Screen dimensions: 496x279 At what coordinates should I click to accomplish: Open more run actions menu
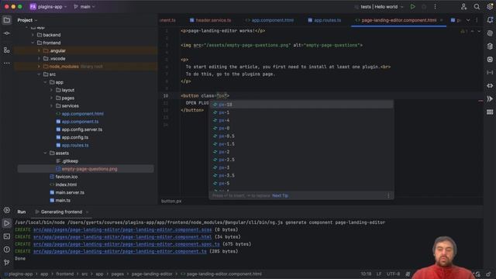[435, 7]
